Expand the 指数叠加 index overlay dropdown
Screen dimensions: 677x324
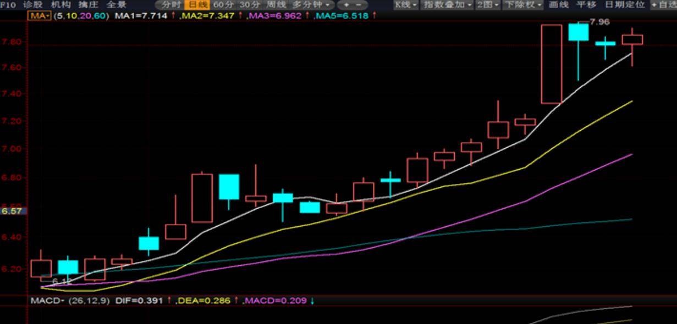pos(448,4)
